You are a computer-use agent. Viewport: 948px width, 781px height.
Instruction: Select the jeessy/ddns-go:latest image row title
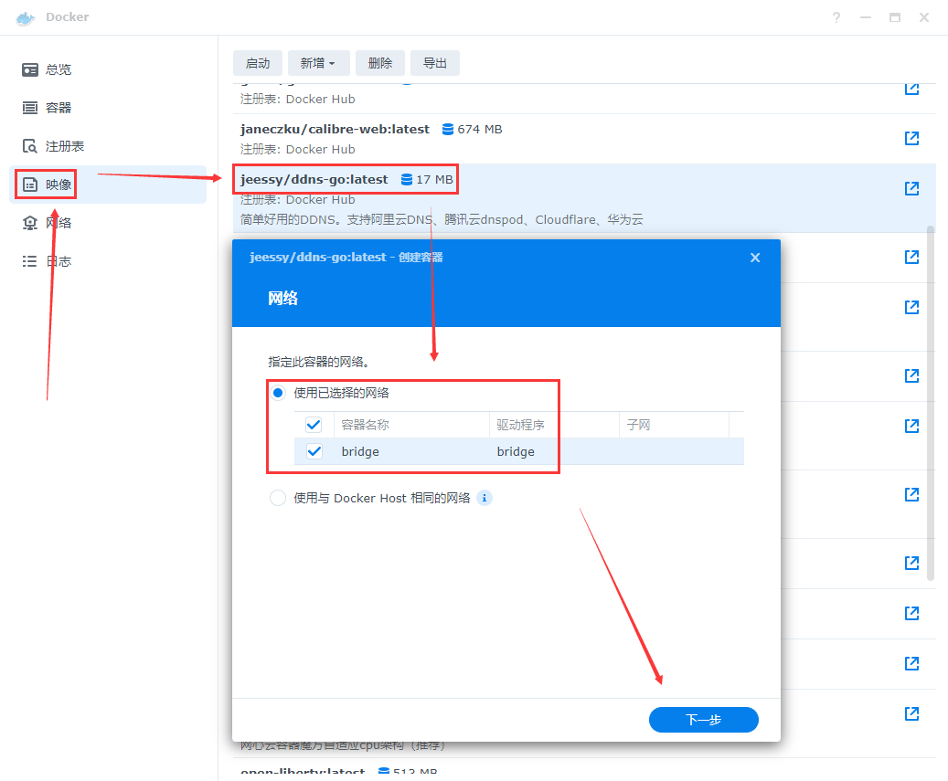click(314, 179)
